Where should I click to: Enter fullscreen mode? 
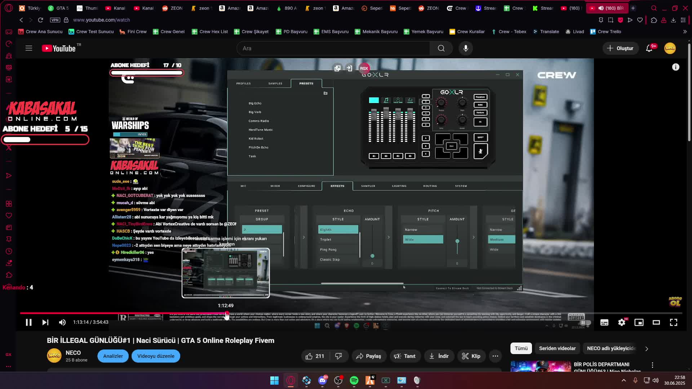click(674, 322)
